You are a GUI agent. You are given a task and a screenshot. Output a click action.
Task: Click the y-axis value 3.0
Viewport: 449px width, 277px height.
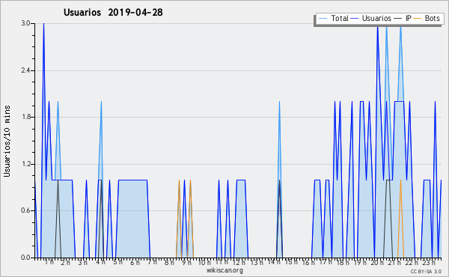click(x=26, y=23)
